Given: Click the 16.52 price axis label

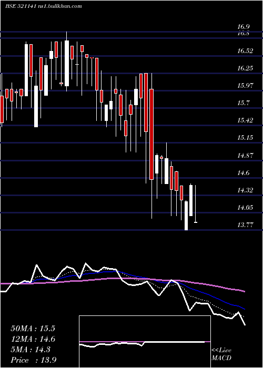Looking at the screenshot, I should point(245,51).
